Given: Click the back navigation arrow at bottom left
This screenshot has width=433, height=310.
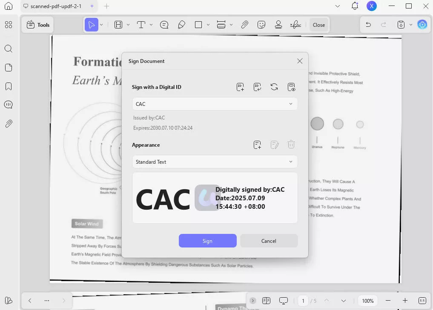Looking at the screenshot, I should pos(30,300).
